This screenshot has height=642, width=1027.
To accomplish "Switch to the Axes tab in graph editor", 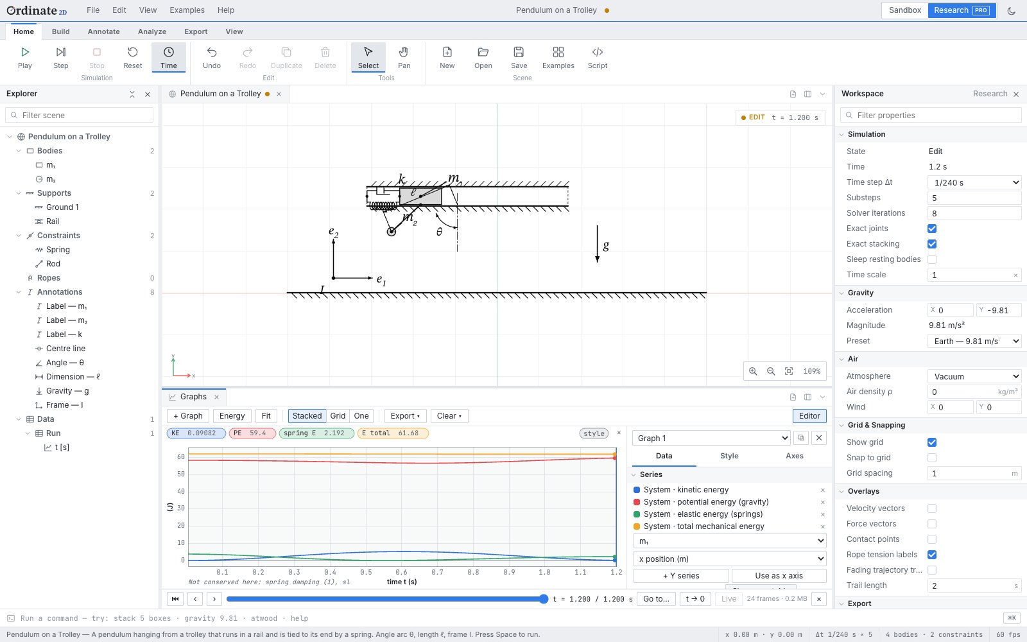I will pos(795,456).
